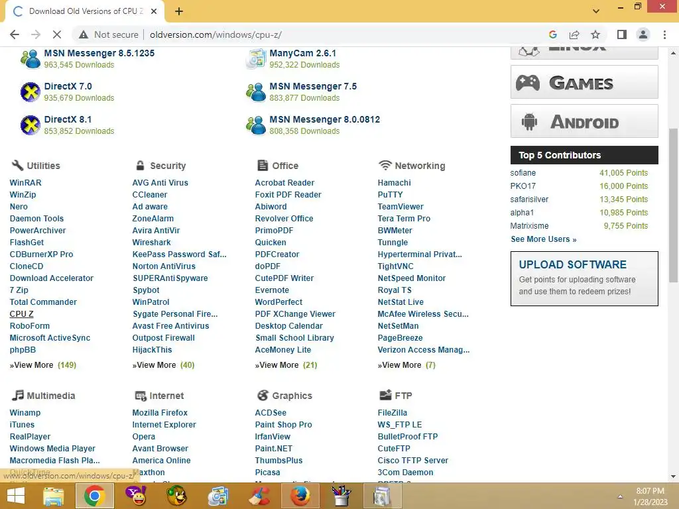The image size is (679, 509).
Task: Expand the tab search chevron
Action: click(x=596, y=11)
